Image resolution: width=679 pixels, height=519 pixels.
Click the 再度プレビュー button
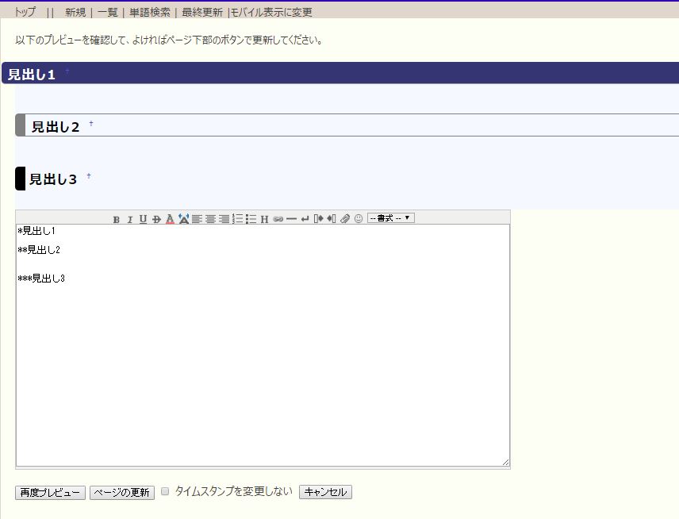(50, 492)
